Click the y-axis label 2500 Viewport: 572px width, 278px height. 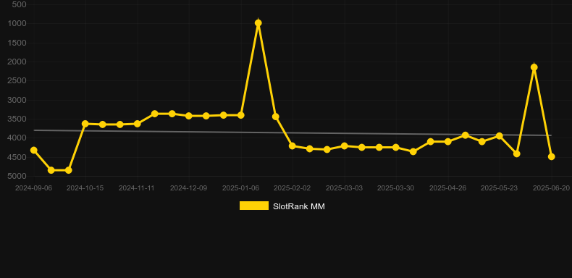[17, 80]
